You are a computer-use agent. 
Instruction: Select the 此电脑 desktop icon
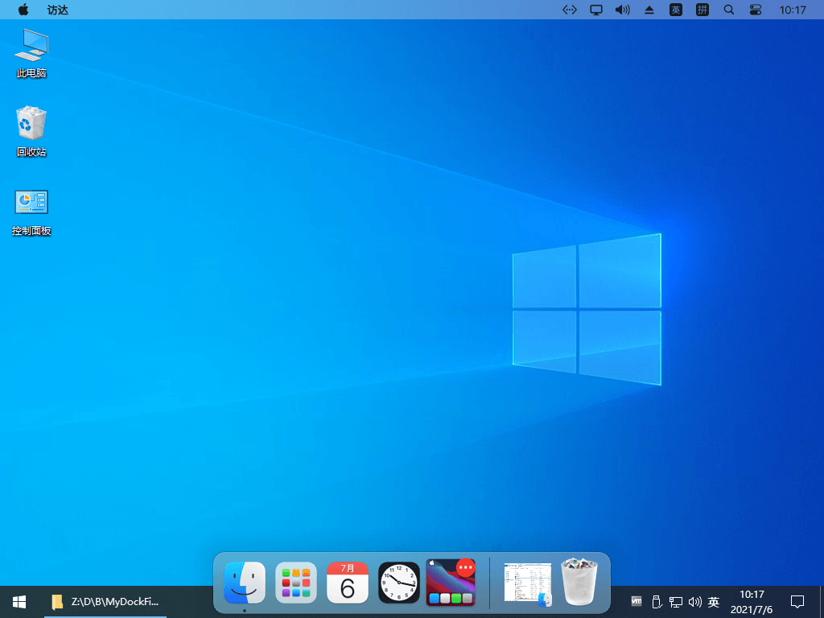31,53
